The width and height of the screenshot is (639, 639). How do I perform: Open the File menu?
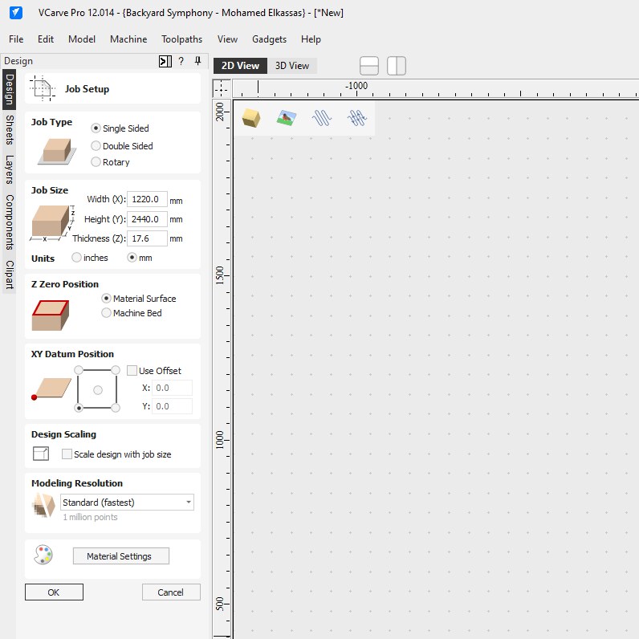coord(16,39)
